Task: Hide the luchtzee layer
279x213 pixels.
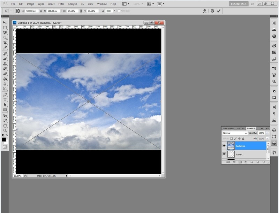Action: pos(224,146)
